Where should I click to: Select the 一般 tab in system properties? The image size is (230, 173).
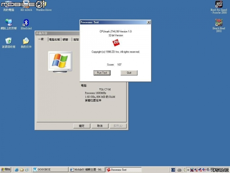pyautogui.click(x=41, y=39)
